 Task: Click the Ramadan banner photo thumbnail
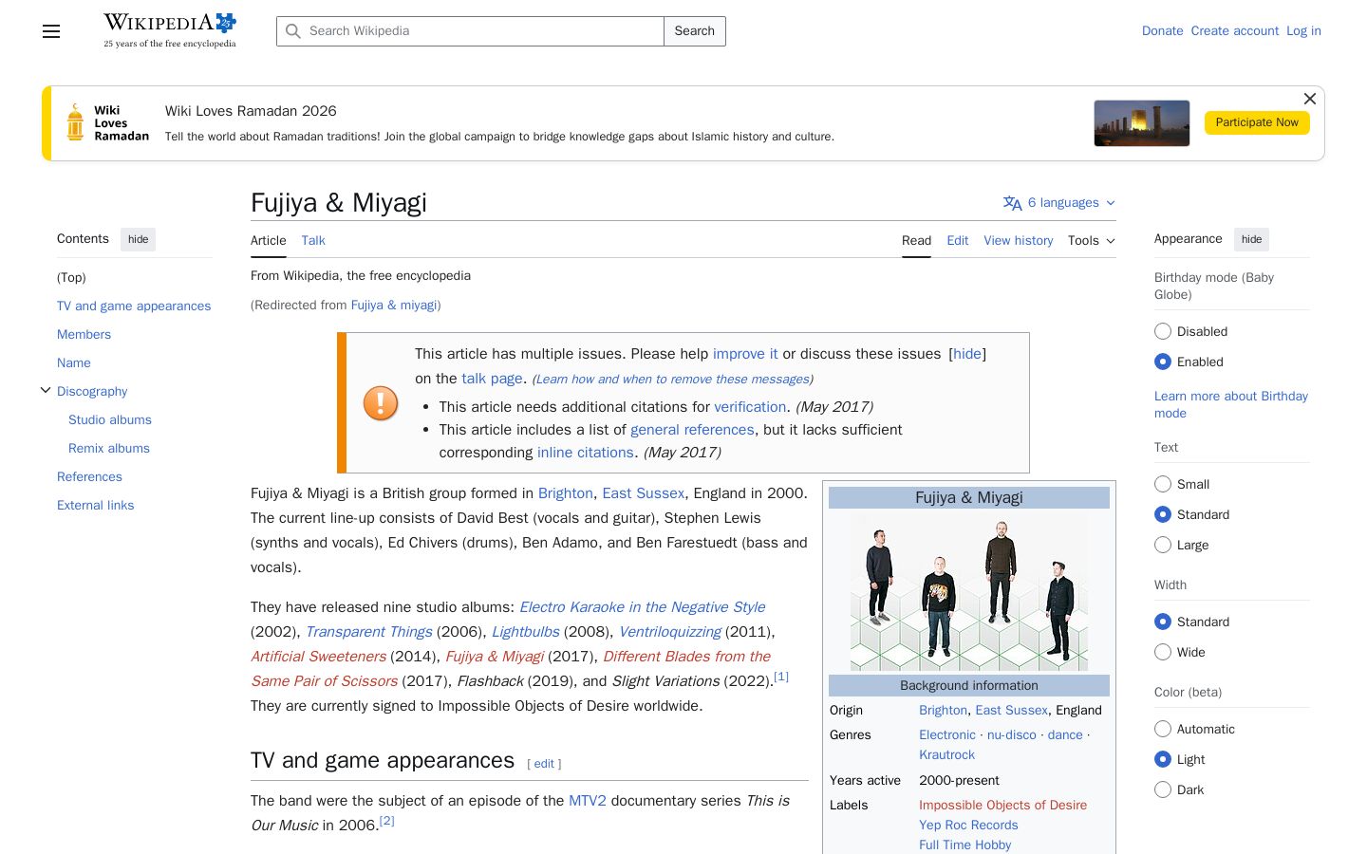point(1142,123)
